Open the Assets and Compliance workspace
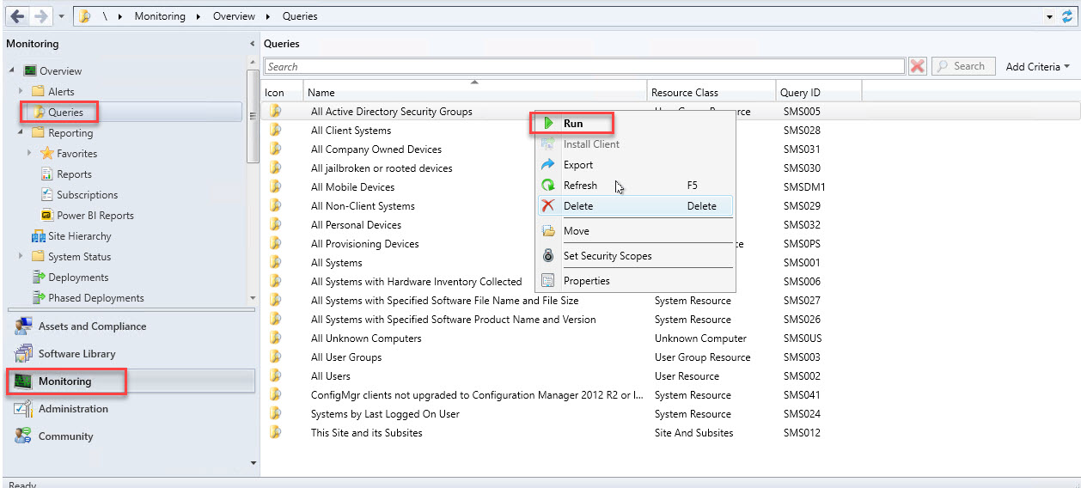1081x488 pixels. (92, 326)
